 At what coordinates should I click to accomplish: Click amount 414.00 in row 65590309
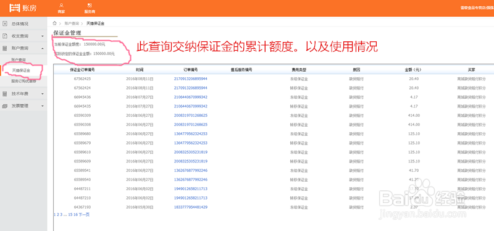click(x=413, y=115)
